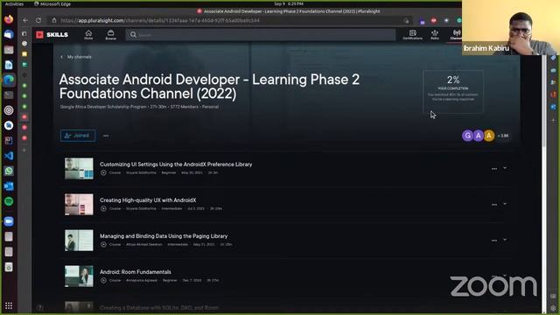Play Managing and Binding Data course icon
Image resolution: width=560 pixels, height=315 pixels.
[x=103, y=245]
